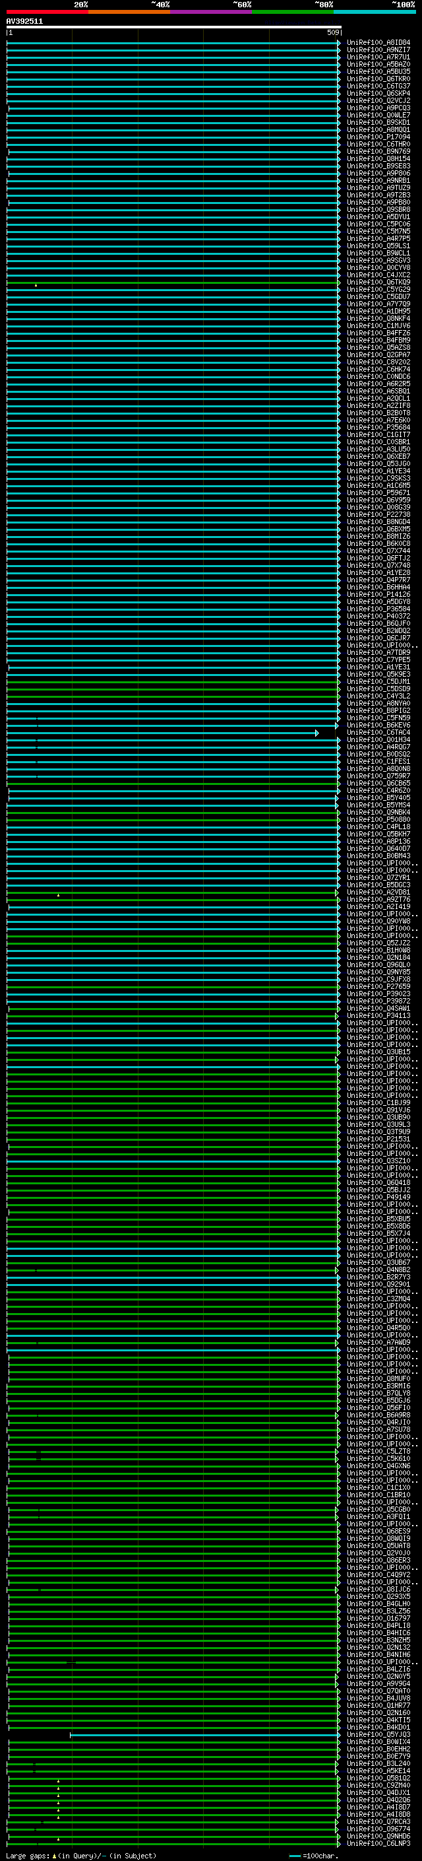Click the orange ~40% identity legend segment
This screenshot has height=1861, width=422.
coord(129,12)
